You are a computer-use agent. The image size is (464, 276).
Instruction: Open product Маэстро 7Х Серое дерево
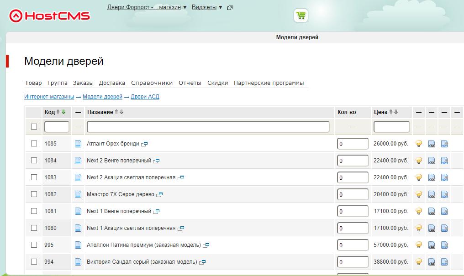tap(121, 194)
